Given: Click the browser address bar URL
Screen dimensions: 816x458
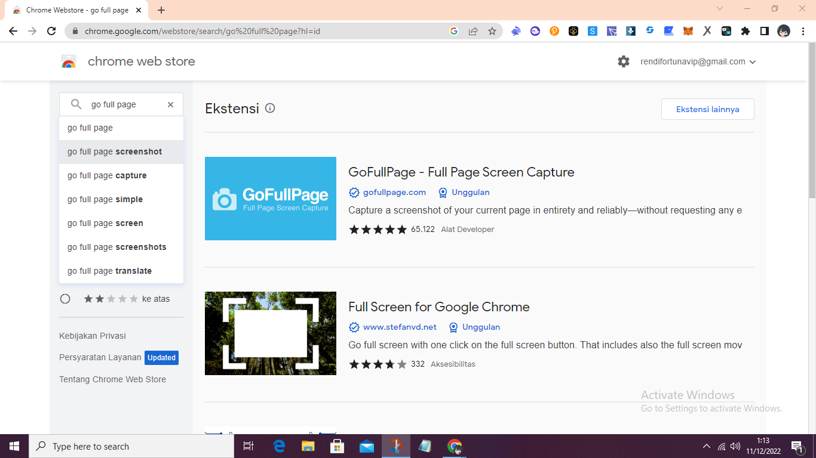Looking at the screenshot, I should point(203,31).
